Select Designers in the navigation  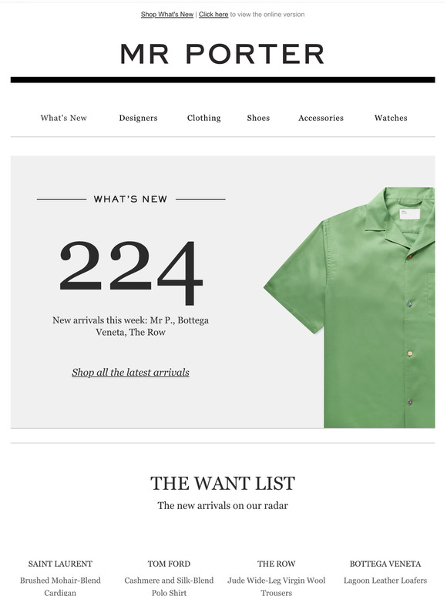(138, 118)
